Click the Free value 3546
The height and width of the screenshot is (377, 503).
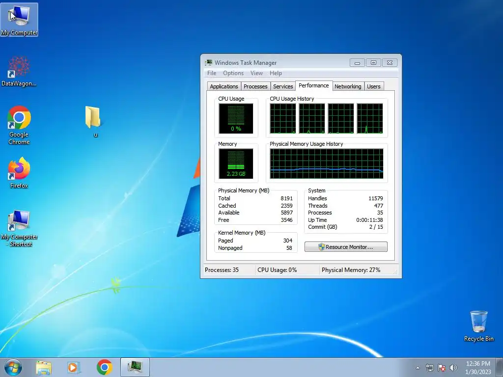tap(286, 220)
